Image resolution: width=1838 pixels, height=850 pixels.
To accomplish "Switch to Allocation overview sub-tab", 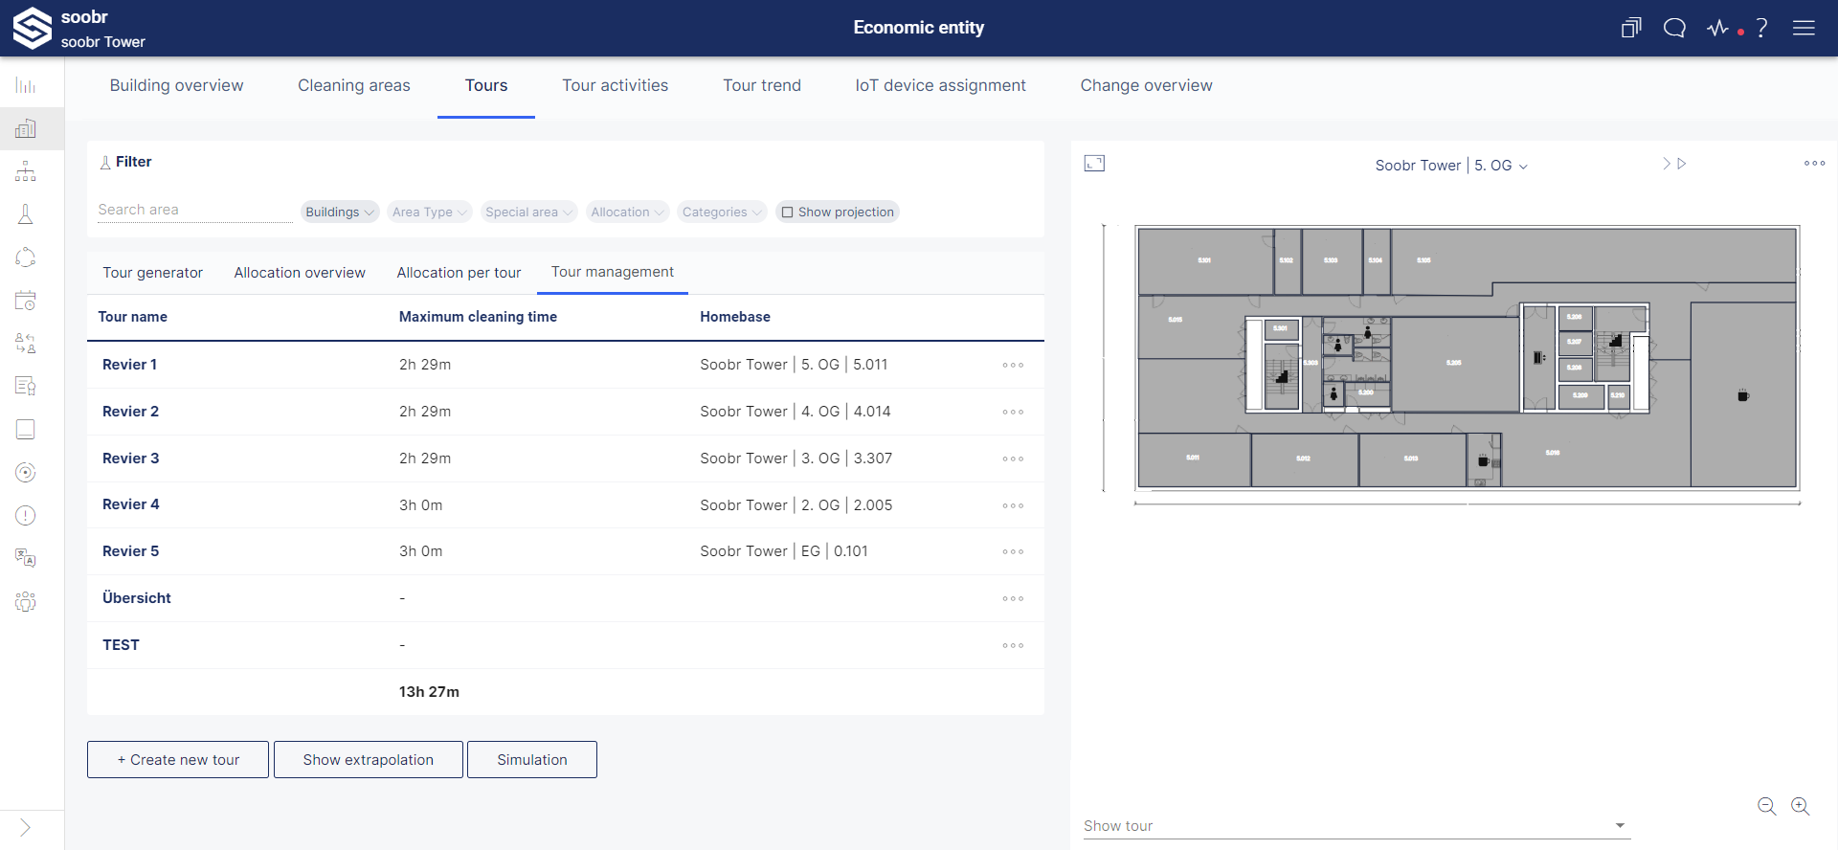I will 300,273.
